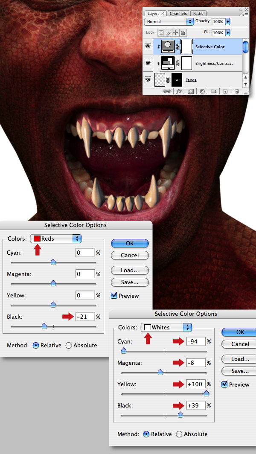
Task: Click Load... in the Reds dialog
Action: coord(130,271)
